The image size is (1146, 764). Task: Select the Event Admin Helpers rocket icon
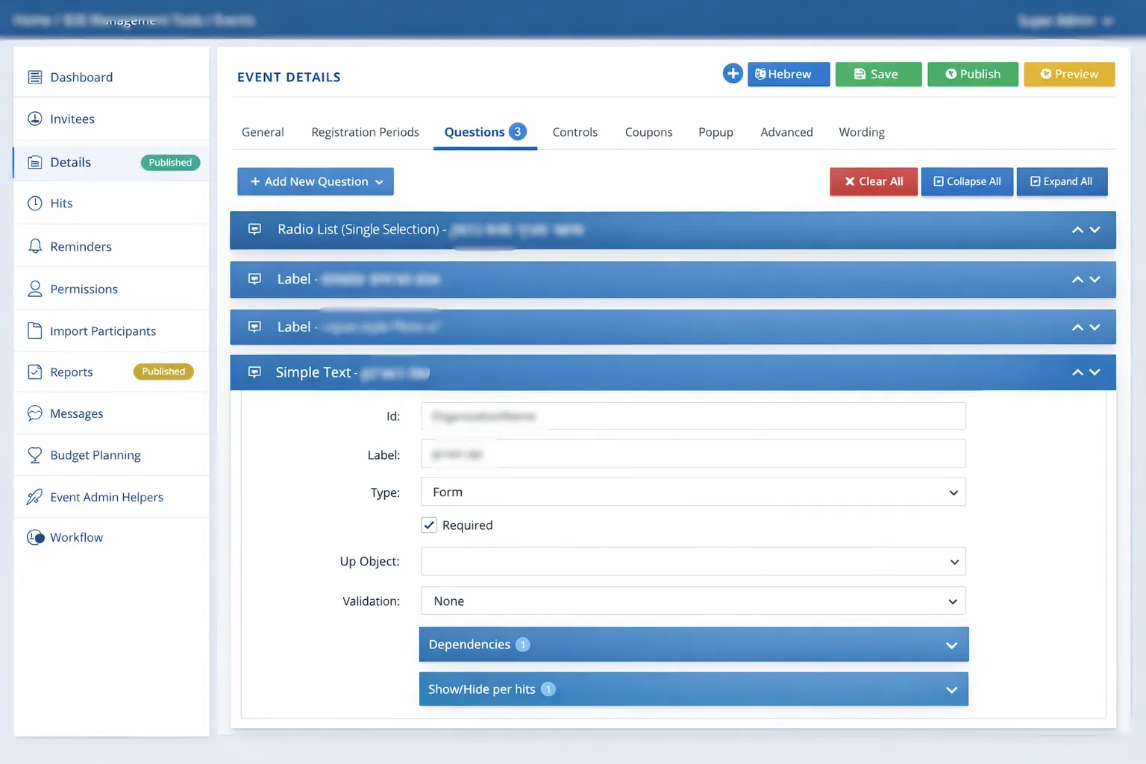(x=34, y=497)
